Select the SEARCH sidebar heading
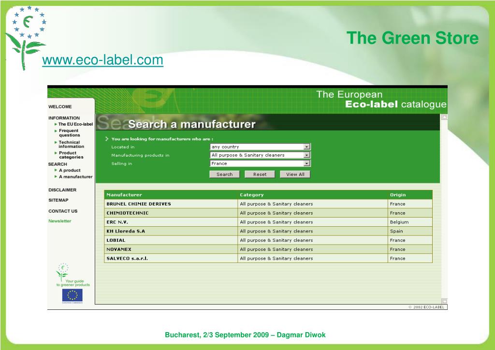This screenshot has height=350, width=495. (x=58, y=164)
